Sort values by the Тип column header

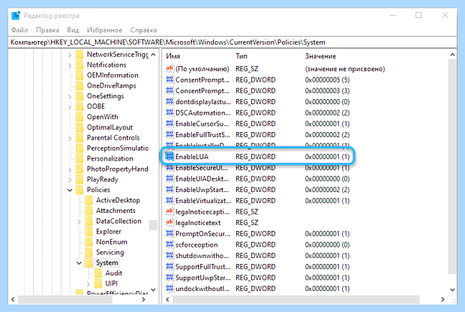pos(241,56)
